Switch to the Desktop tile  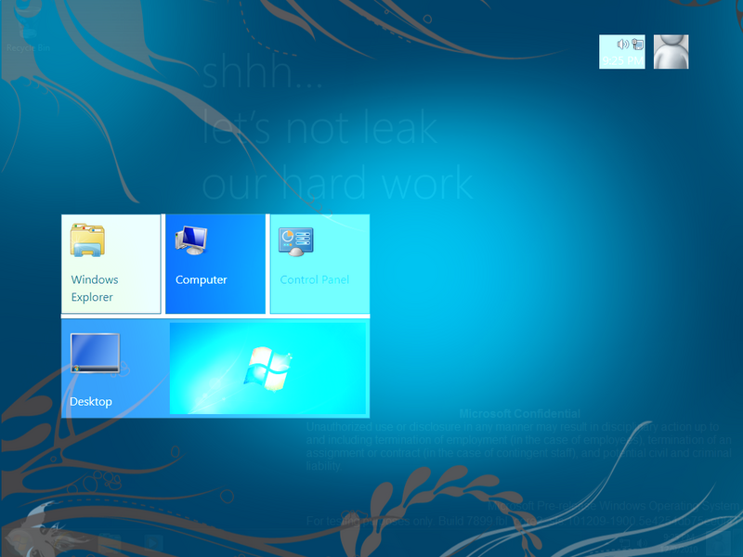(215, 369)
